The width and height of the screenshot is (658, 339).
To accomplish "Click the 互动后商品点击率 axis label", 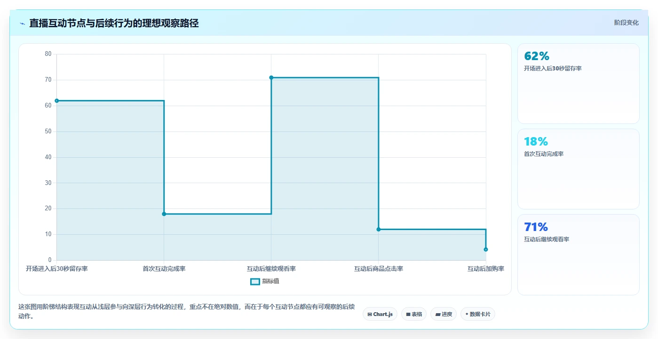I will (x=379, y=269).
